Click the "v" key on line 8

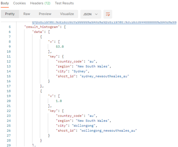[51, 42]
